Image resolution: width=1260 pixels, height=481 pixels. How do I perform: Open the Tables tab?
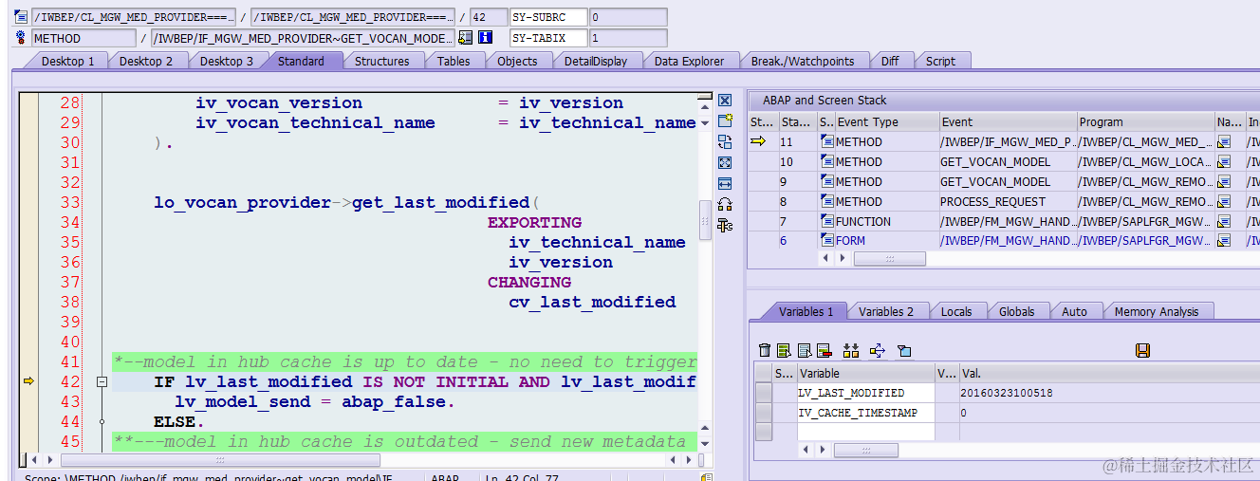[454, 61]
